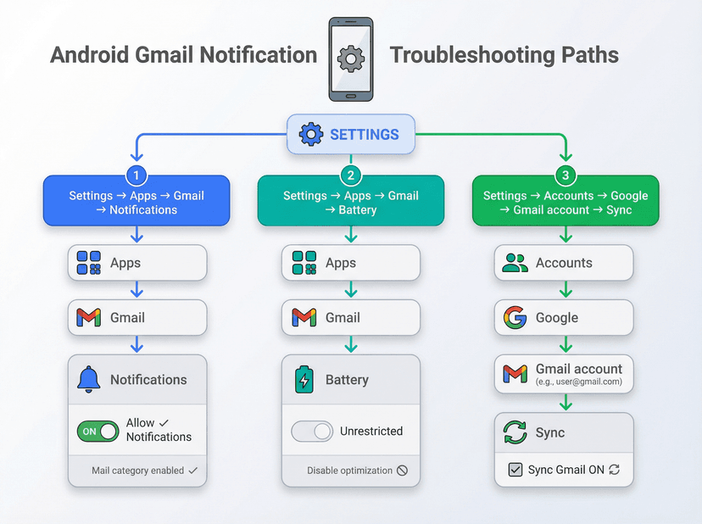Open the Battery heading

[347, 380]
